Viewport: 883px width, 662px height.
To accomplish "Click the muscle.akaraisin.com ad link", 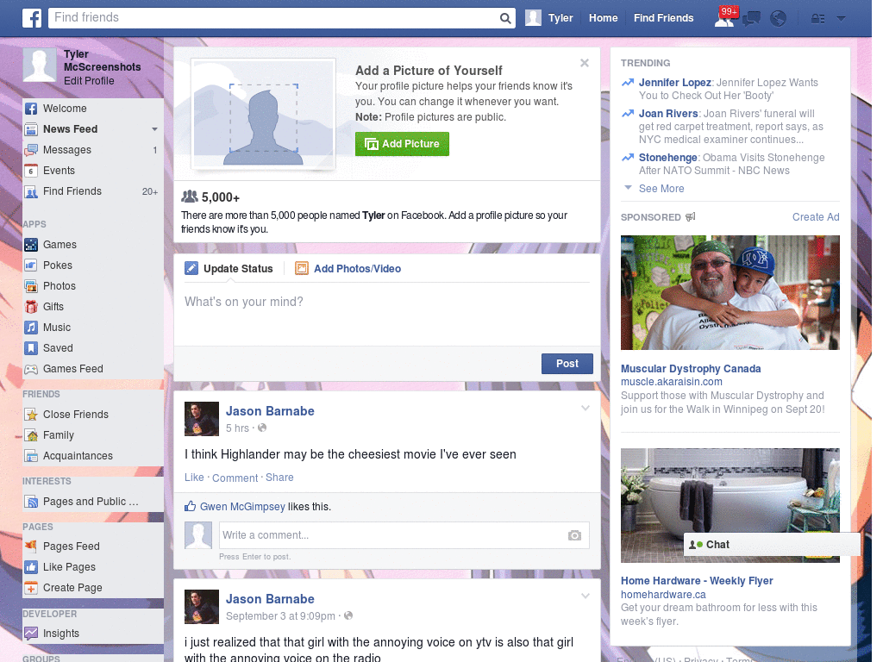I will click(x=671, y=382).
